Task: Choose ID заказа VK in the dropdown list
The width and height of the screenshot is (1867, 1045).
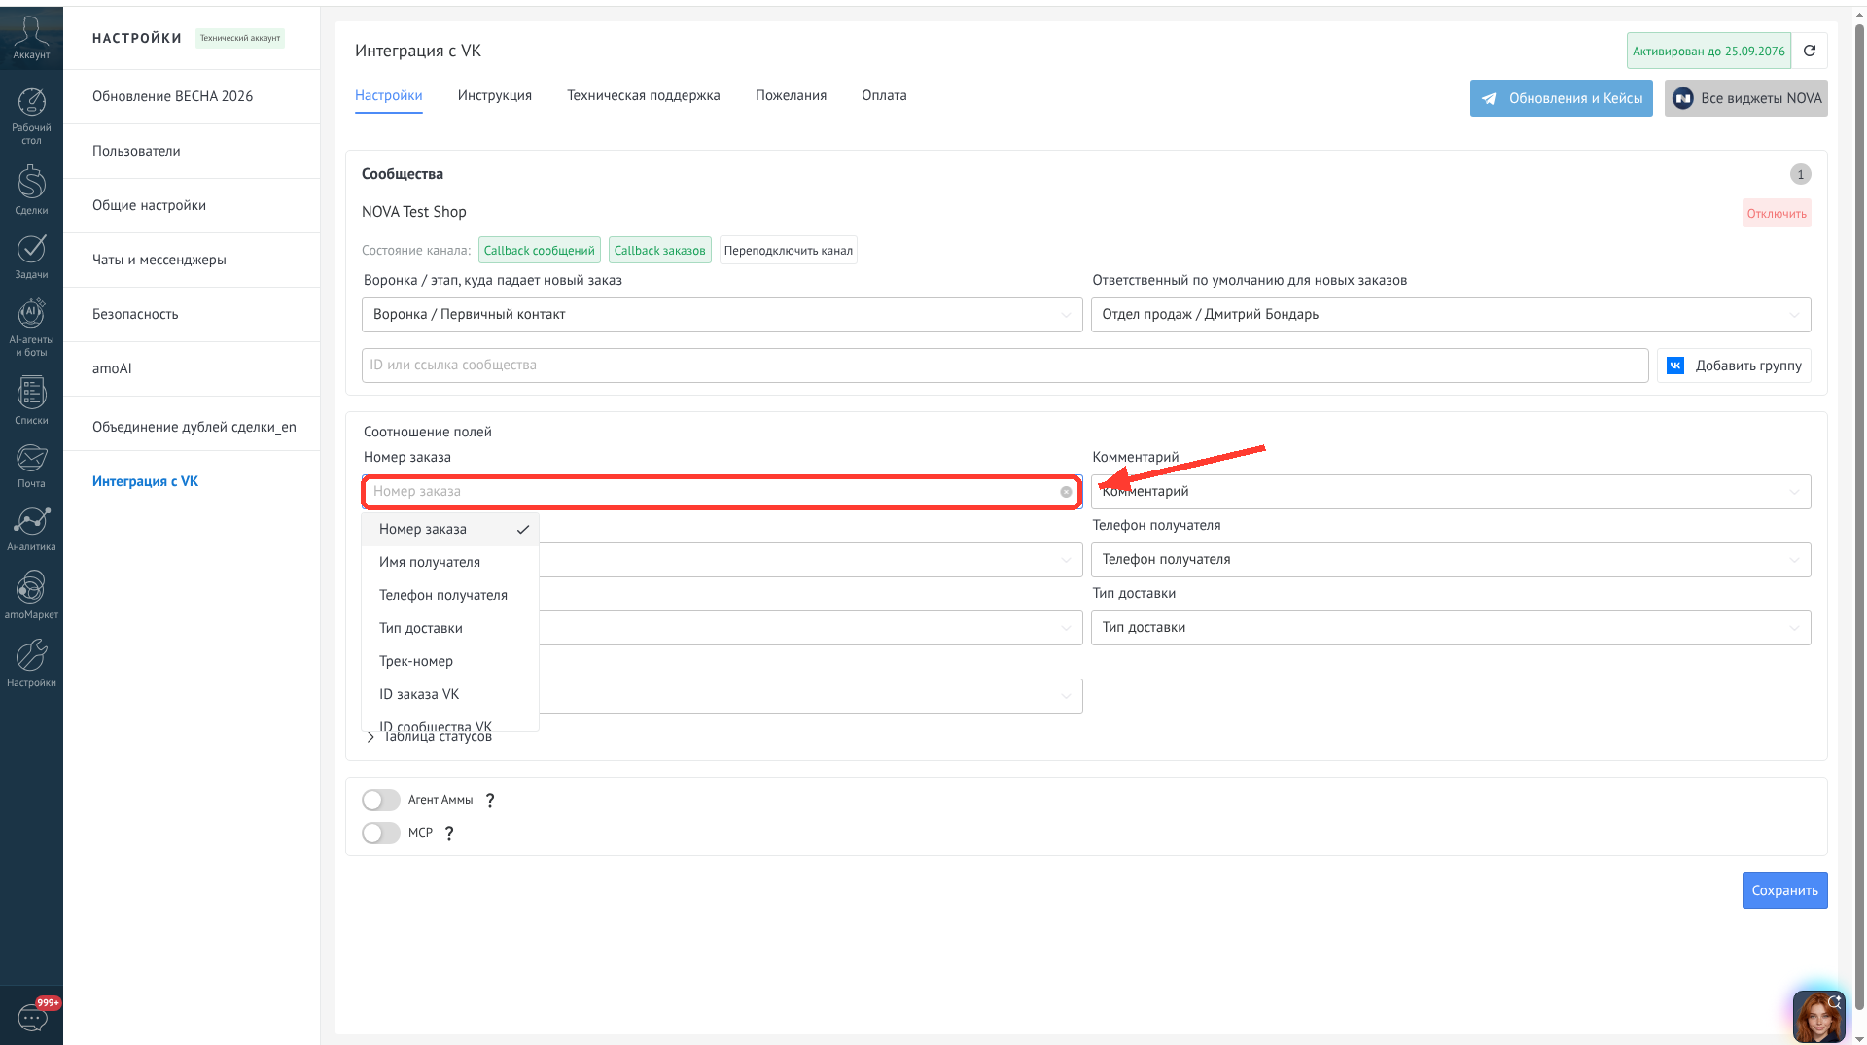Action: 450,694
